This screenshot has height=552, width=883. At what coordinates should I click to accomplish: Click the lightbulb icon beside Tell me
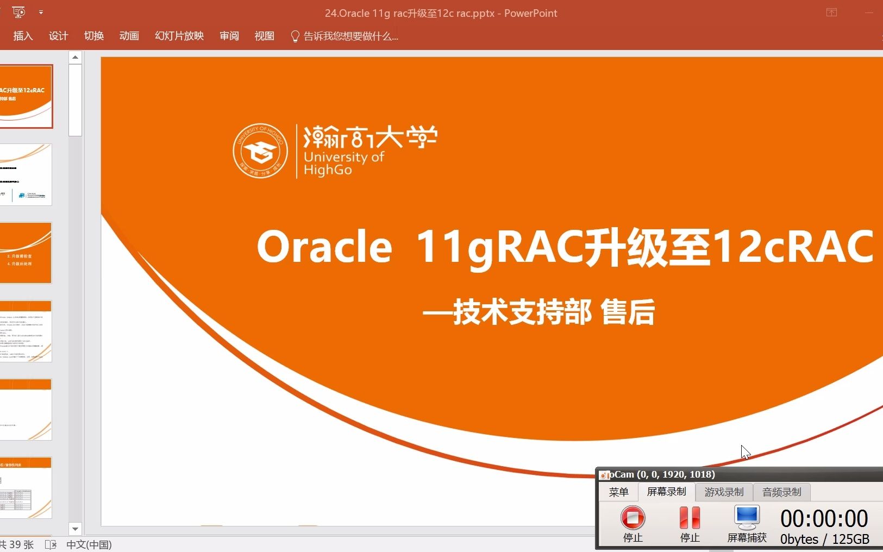click(295, 36)
